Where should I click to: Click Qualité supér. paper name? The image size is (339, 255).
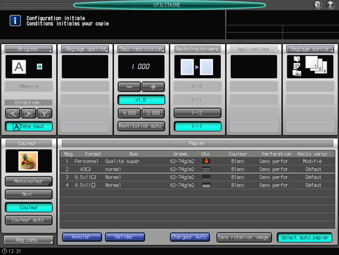pyautogui.click(x=123, y=161)
